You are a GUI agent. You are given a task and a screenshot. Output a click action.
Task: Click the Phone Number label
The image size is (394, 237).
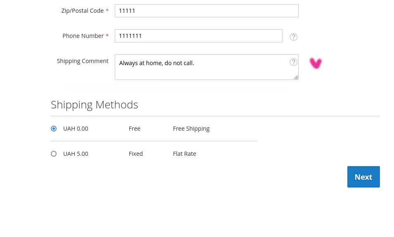point(83,36)
